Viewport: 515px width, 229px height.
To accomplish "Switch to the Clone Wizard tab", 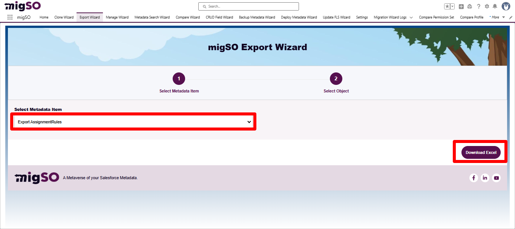I will [x=64, y=17].
